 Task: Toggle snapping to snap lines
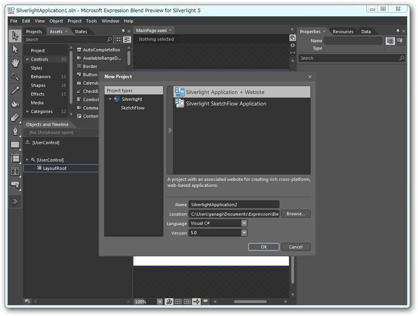(196, 301)
